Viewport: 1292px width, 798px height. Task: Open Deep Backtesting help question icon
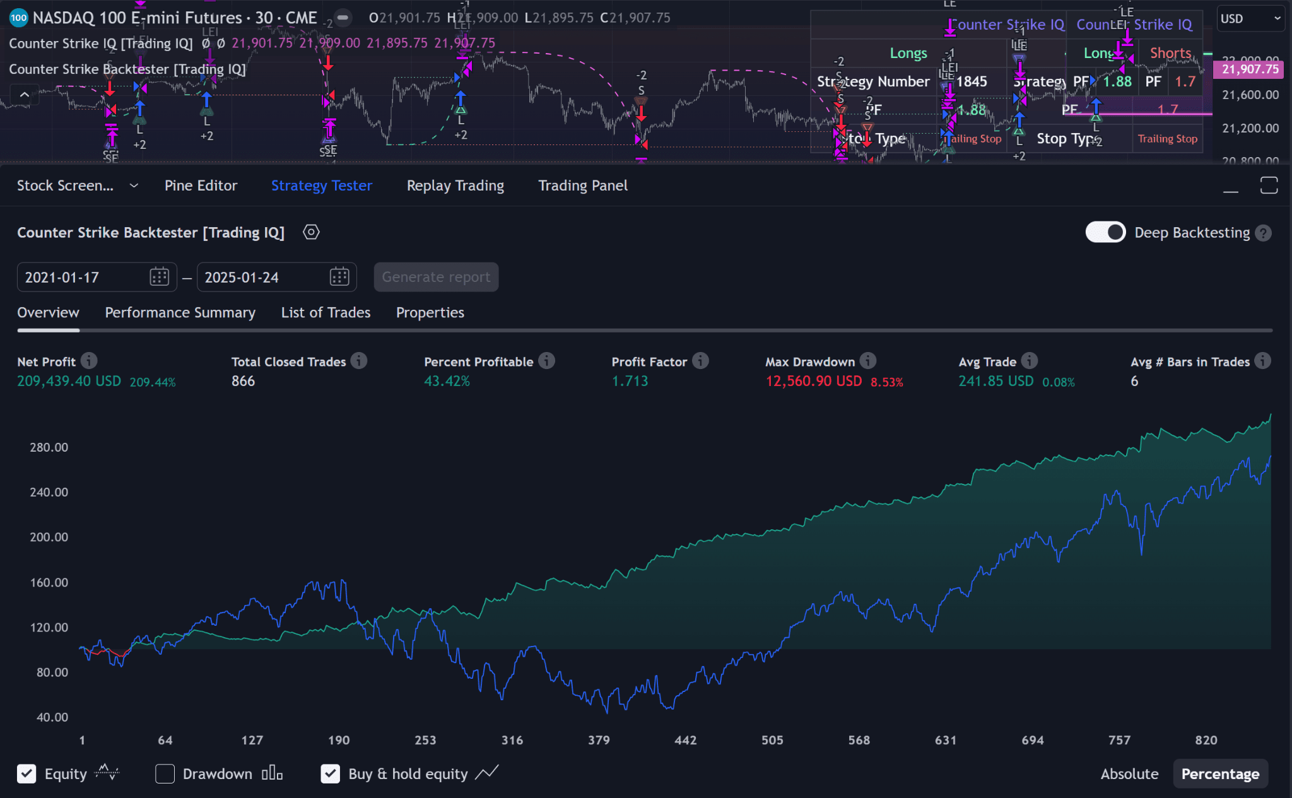pyautogui.click(x=1263, y=233)
